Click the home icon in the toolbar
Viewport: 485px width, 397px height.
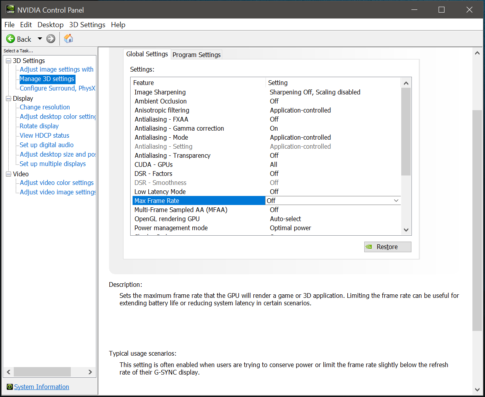click(68, 39)
